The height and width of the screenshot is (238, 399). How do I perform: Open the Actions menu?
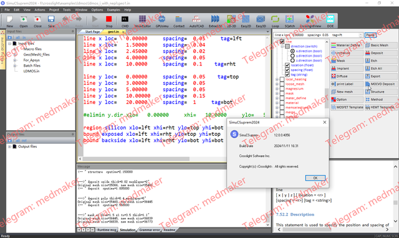pos(40,10)
